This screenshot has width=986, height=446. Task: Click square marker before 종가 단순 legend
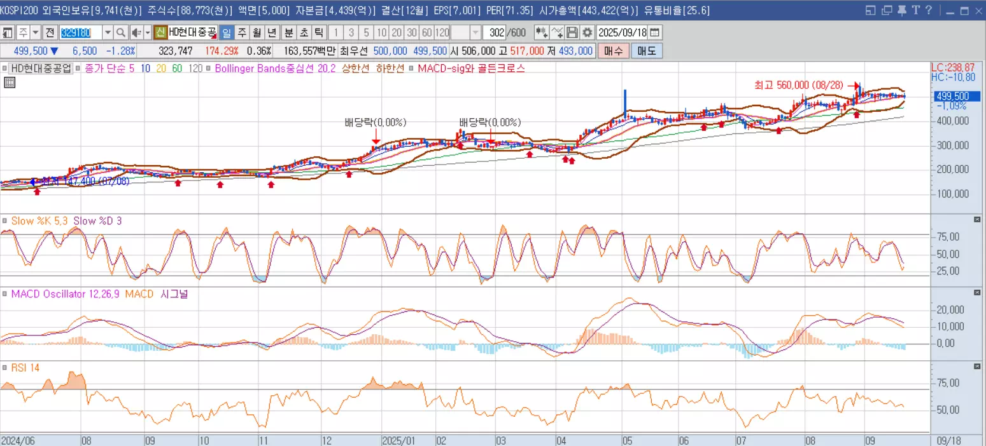[x=78, y=68]
